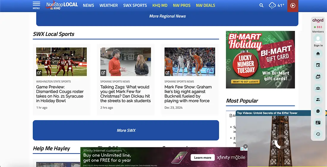Click external-link icon on Cougs game image
Viewport: 327px width, 167px height.
(39, 73)
